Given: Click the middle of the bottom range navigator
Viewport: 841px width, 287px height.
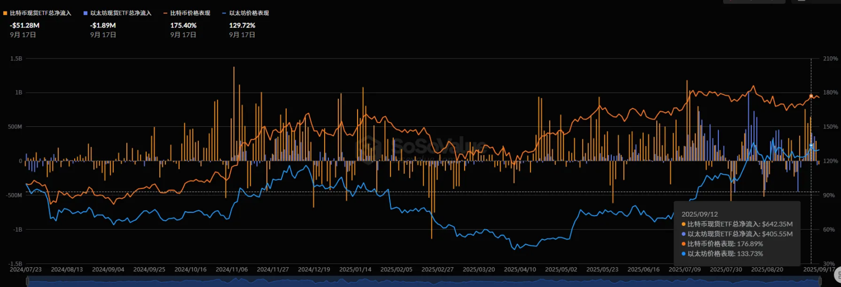Looking at the screenshot, I should tap(424, 282).
